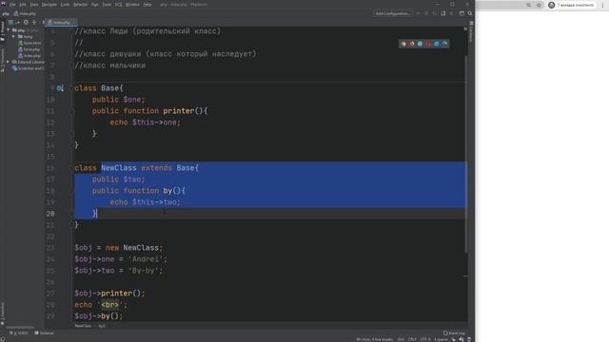
Task: Open the Code menu
Action: pyautogui.click(x=66, y=4)
